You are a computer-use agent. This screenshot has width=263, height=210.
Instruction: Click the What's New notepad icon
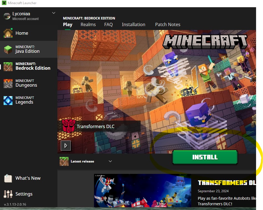[8, 178]
